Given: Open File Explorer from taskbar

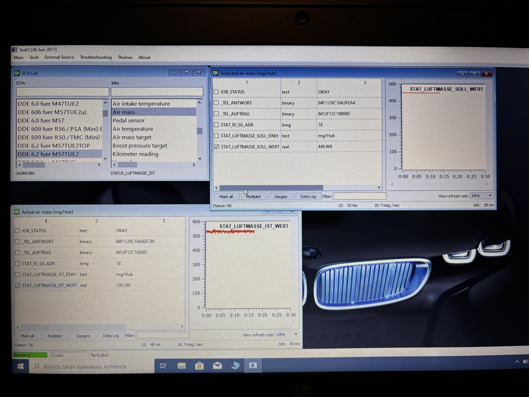Looking at the screenshot, I should [x=181, y=366].
